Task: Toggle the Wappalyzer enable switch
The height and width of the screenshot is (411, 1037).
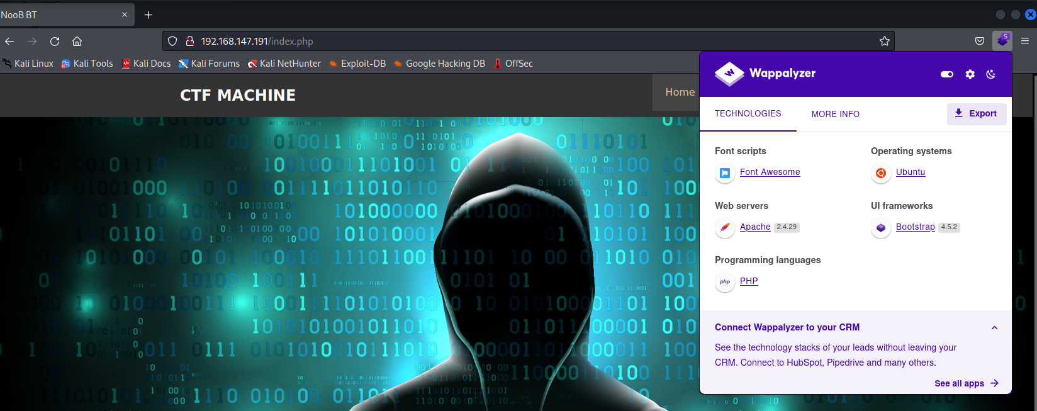Action: coord(947,74)
